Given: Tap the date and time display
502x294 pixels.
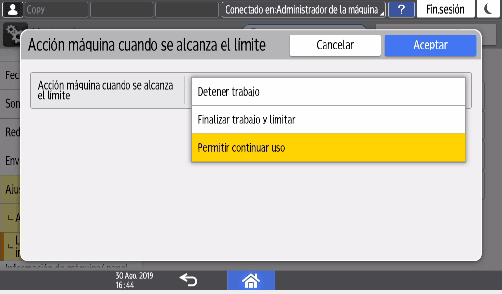Looking at the screenshot, I should coord(134,280).
